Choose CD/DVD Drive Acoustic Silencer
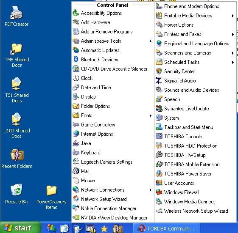Viewport: 238px width, 233px height. click(112, 69)
